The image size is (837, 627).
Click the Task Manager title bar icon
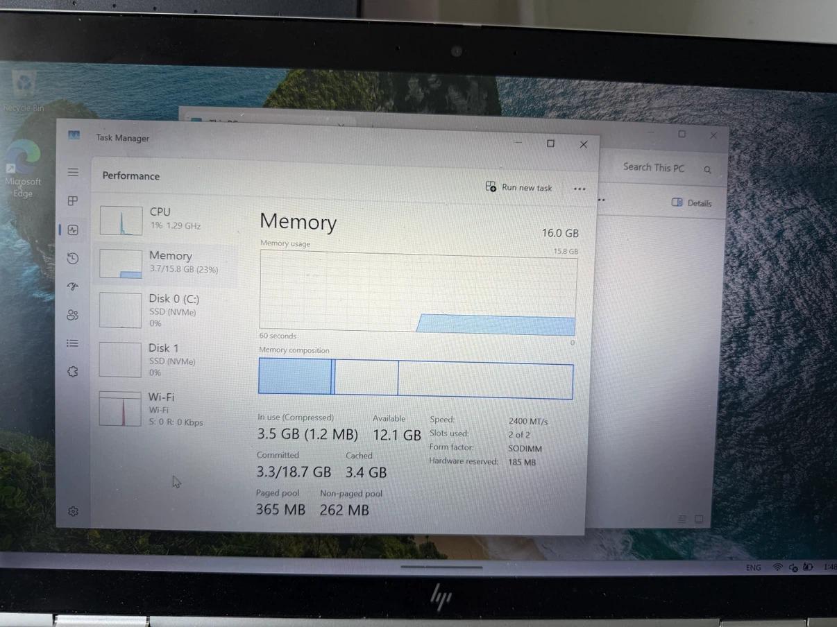74,135
